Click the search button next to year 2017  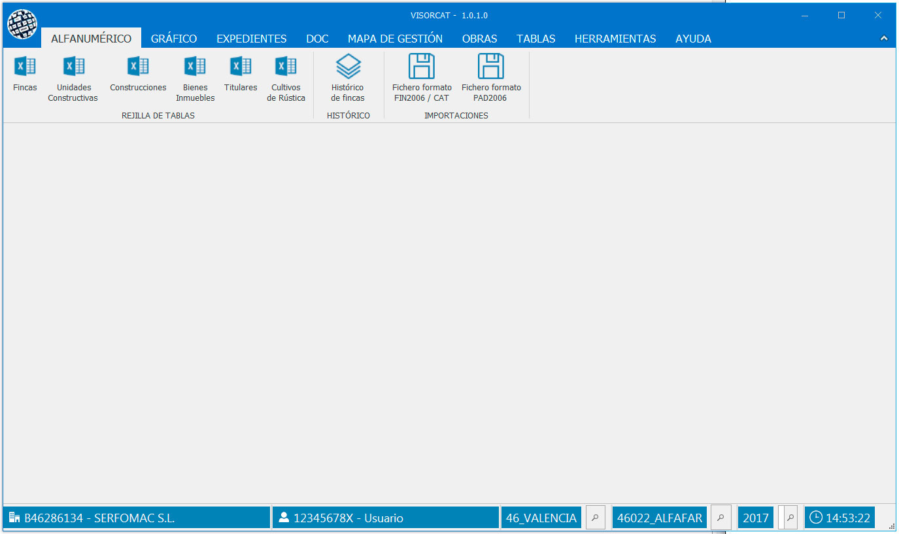790,518
